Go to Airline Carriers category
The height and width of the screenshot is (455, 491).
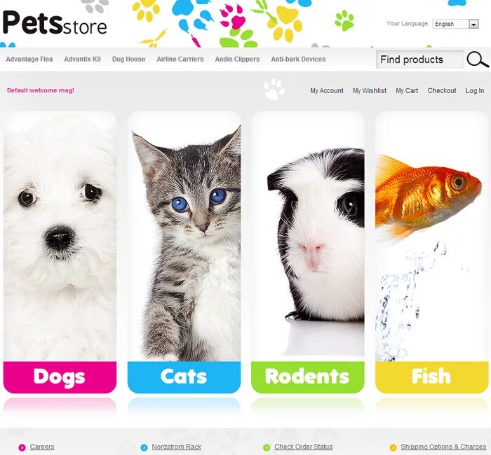(x=180, y=59)
